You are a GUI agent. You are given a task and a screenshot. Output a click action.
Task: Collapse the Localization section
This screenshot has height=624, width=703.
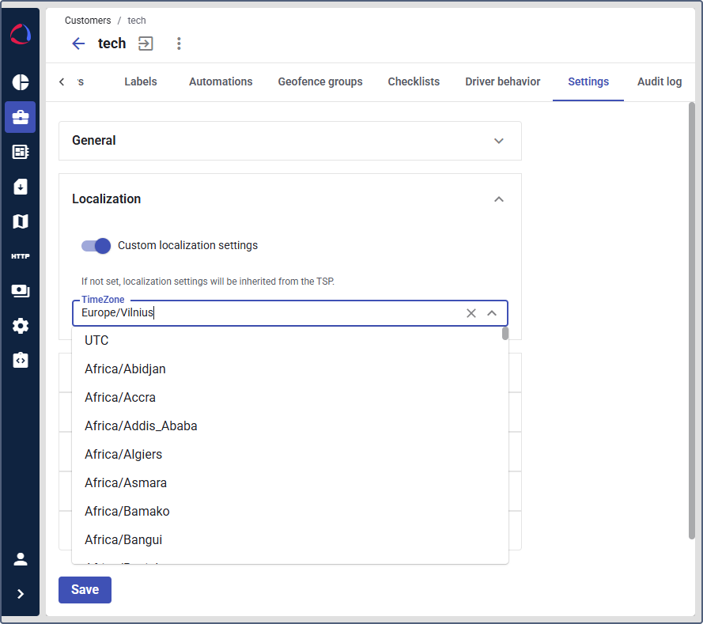(x=498, y=199)
